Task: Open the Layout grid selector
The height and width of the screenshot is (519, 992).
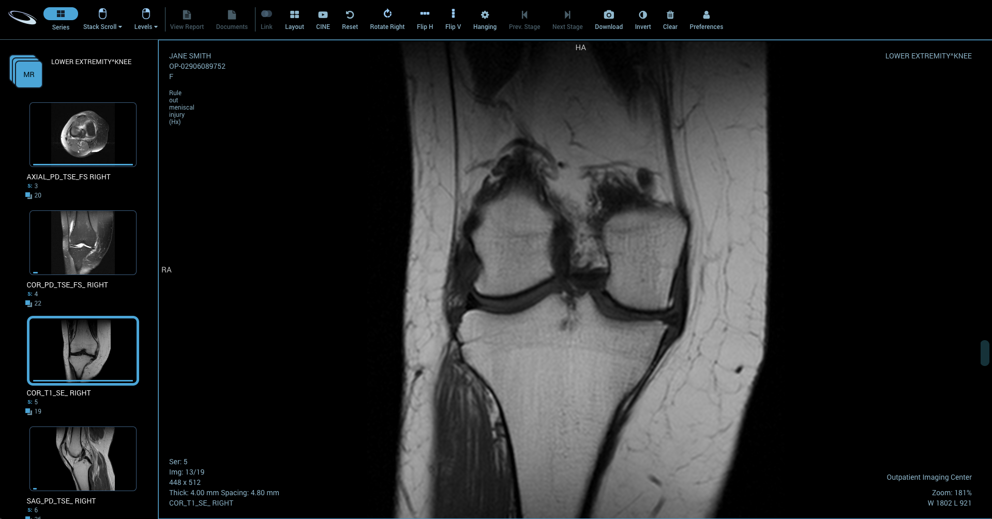Action: point(294,15)
